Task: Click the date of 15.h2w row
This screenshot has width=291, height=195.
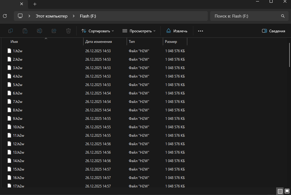Action: (98, 169)
